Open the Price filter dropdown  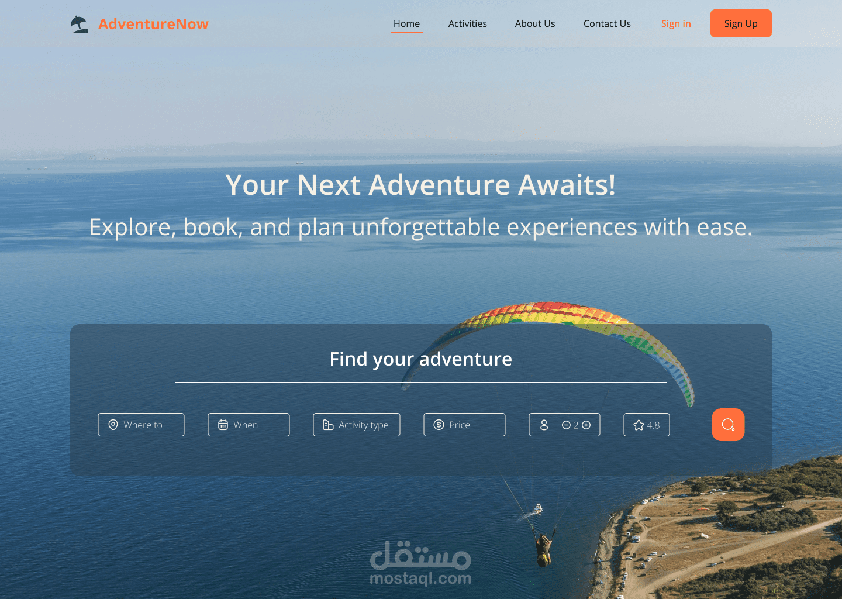464,425
